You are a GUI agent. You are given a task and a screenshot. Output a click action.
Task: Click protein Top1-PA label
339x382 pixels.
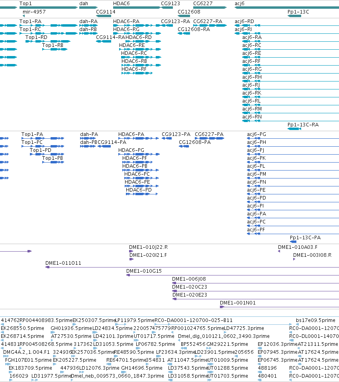tap(32, 134)
